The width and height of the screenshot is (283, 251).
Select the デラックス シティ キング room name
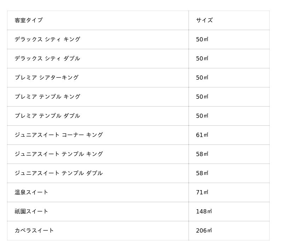click(47, 39)
